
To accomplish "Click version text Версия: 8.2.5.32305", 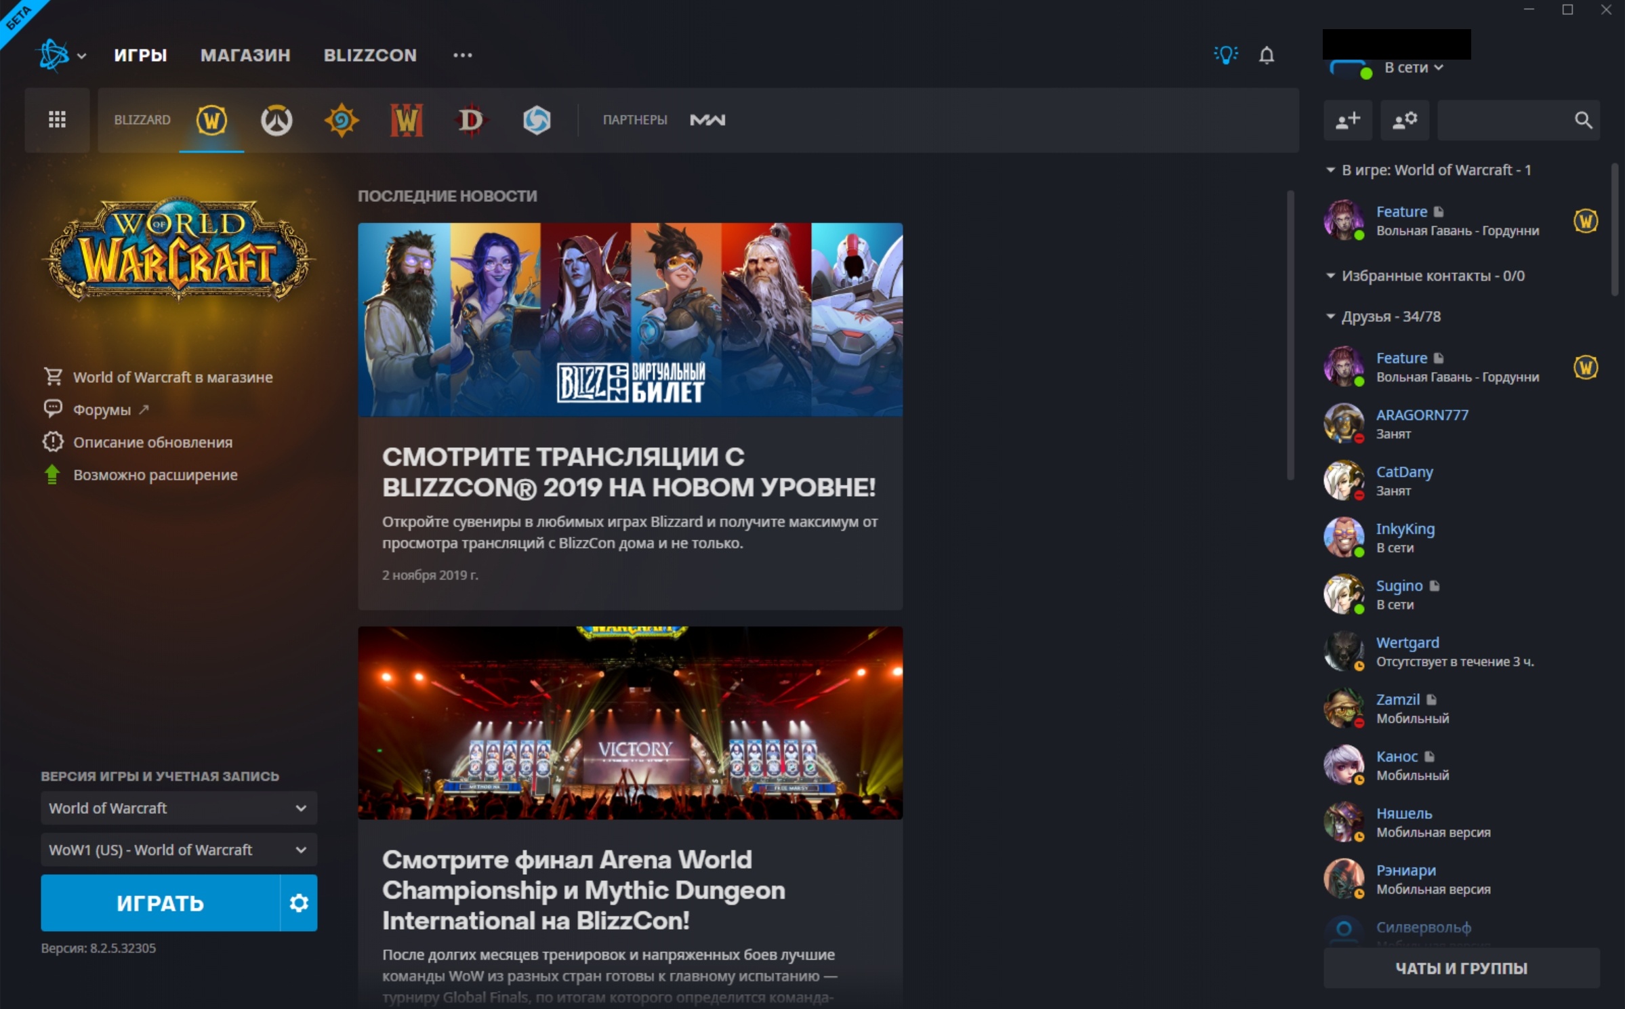I will pos(98,948).
